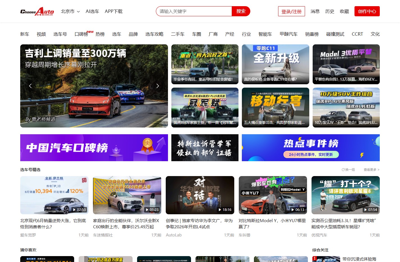Open APP下载 link
This screenshot has height=262, width=400.
pyautogui.click(x=113, y=12)
